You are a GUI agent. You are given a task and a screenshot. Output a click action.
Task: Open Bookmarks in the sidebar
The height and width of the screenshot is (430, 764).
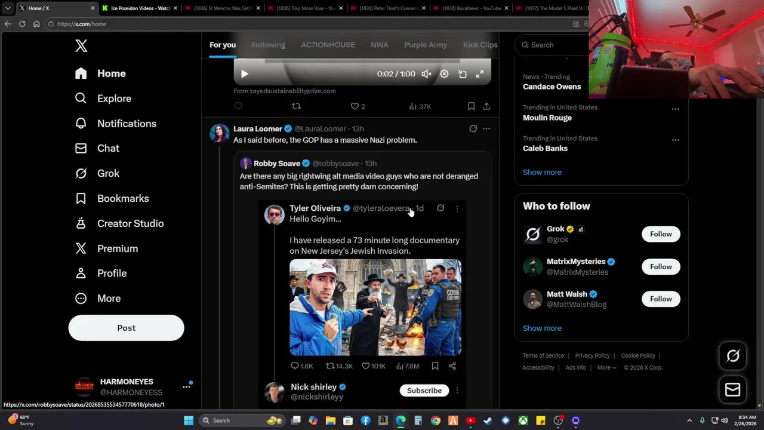(112, 198)
